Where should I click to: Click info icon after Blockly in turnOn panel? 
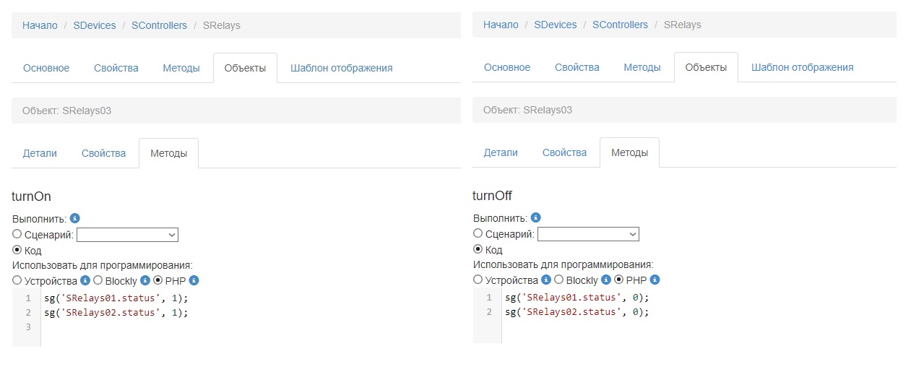coord(145,280)
